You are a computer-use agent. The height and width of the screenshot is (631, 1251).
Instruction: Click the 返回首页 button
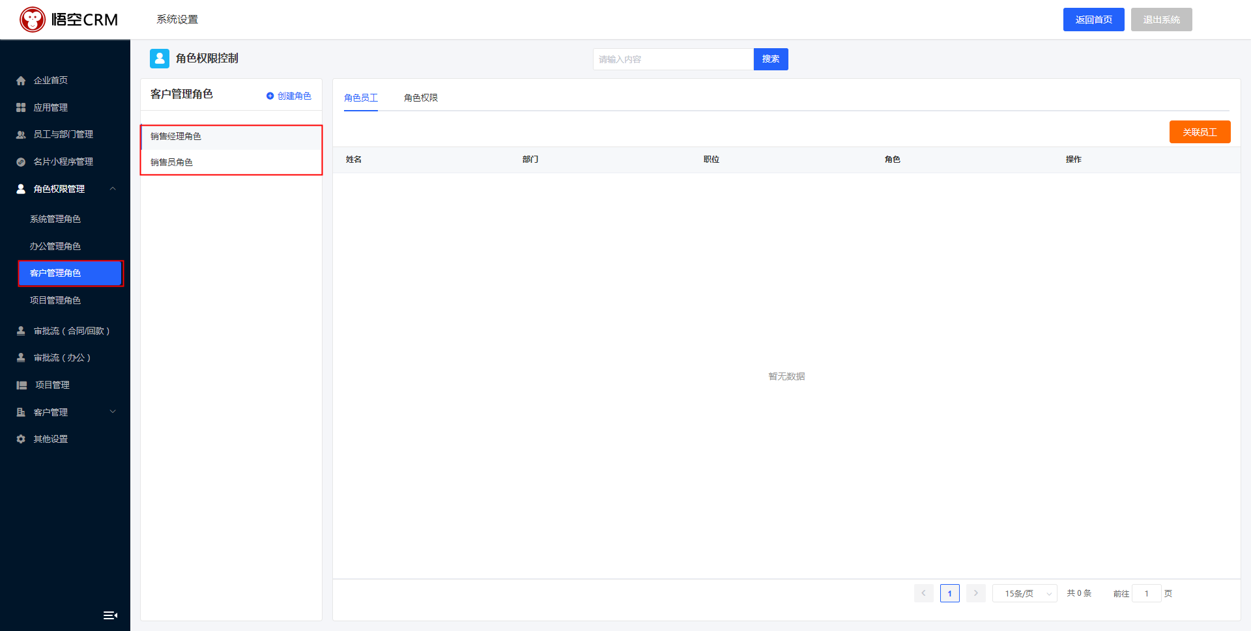click(1093, 20)
